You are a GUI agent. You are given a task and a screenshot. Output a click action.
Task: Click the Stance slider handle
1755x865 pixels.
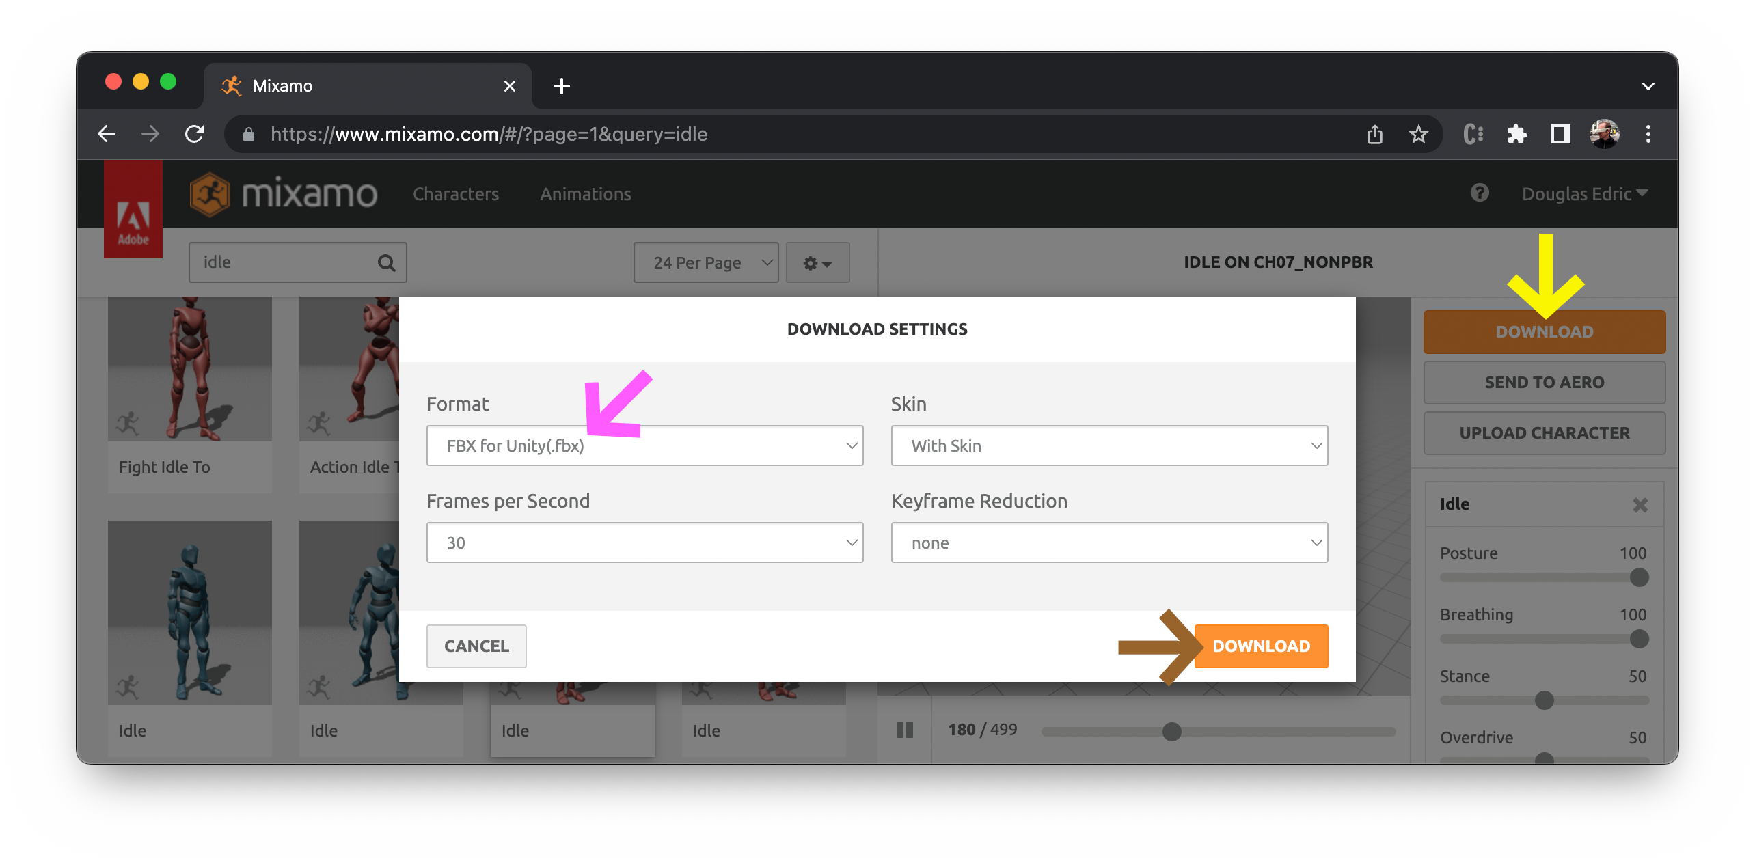coord(1545,700)
